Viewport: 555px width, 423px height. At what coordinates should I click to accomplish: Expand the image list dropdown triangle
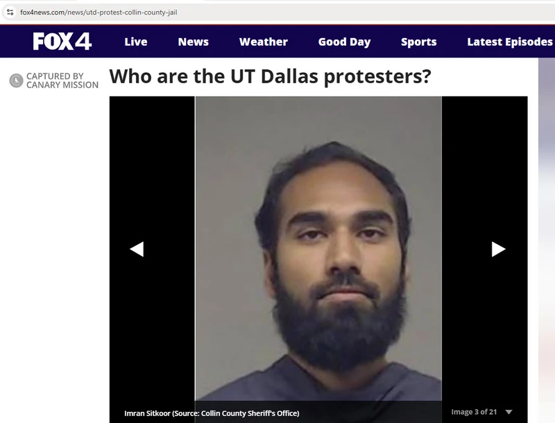(x=509, y=412)
